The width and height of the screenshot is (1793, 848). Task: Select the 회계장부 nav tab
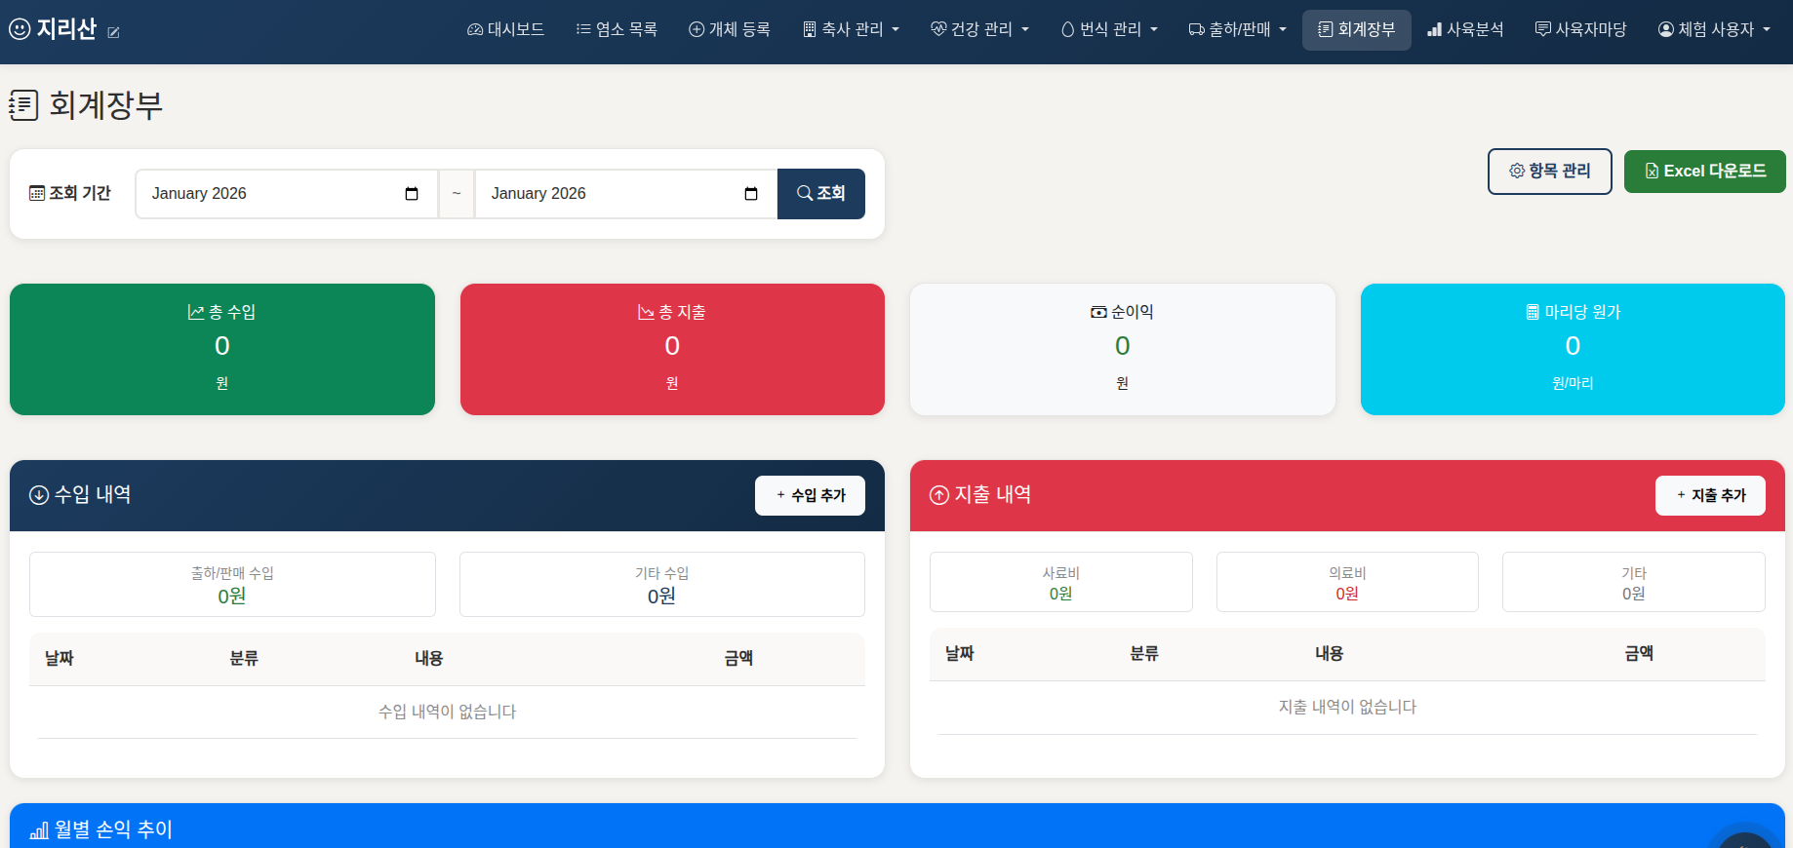(x=1357, y=29)
